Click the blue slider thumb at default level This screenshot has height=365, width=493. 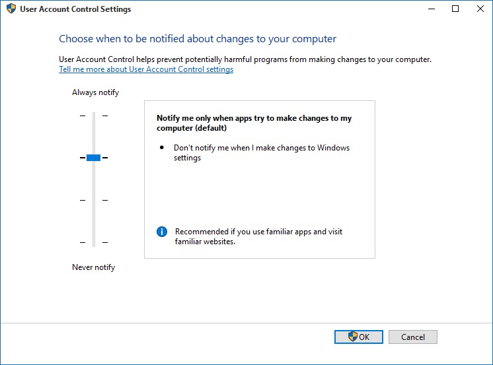[93, 158]
